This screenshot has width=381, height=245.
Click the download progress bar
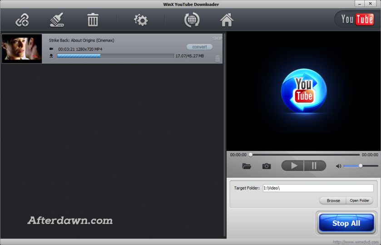[x=115, y=56]
